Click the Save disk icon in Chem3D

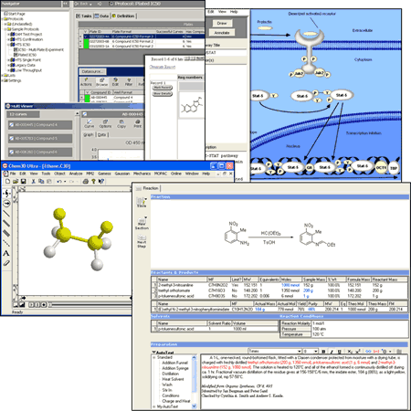23,181
